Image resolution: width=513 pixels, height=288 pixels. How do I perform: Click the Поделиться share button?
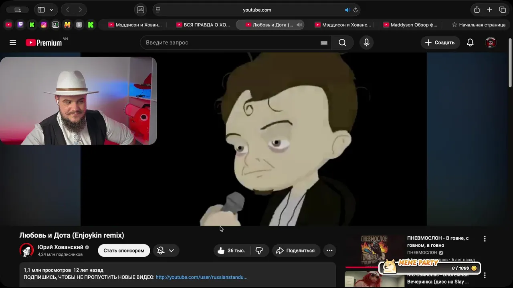pyautogui.click(x=296, y=250)
